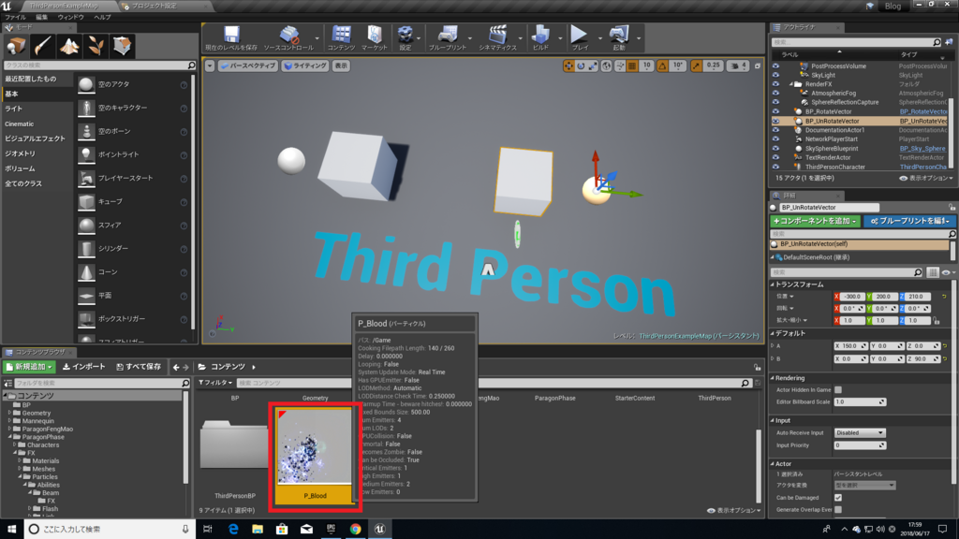
Task: Select the Visual Effects category
Action: (x=35, y=138)
